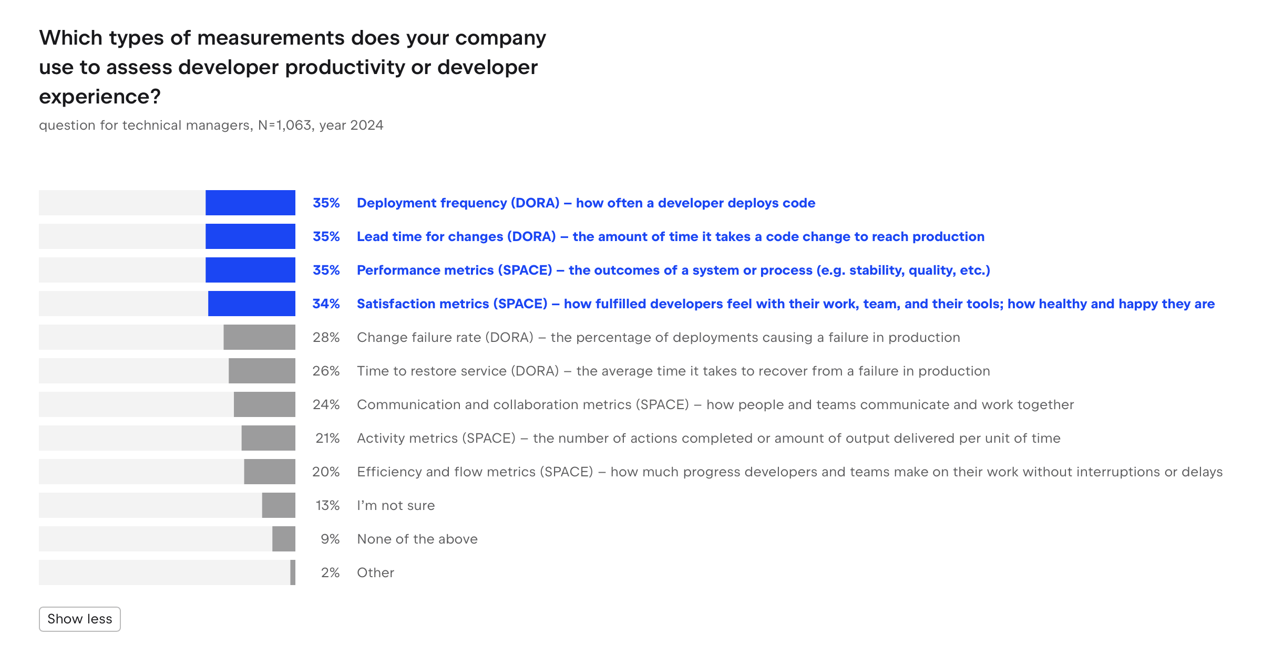Screen dimensions: 1273x667
Task: Click the "Show less" button
Action: click(x=79, y=619)
